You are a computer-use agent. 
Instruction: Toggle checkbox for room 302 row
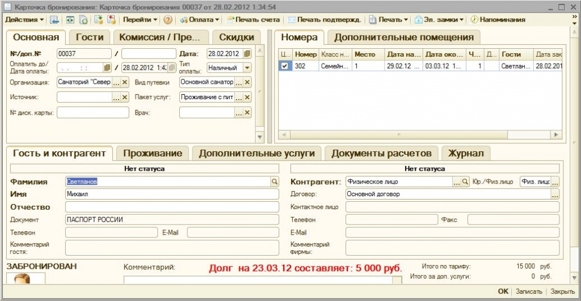tap(285, 66)
